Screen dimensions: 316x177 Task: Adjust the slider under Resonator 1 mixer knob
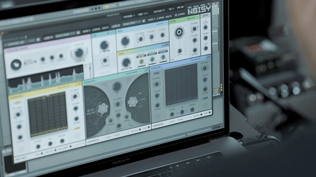coord(141,66)
